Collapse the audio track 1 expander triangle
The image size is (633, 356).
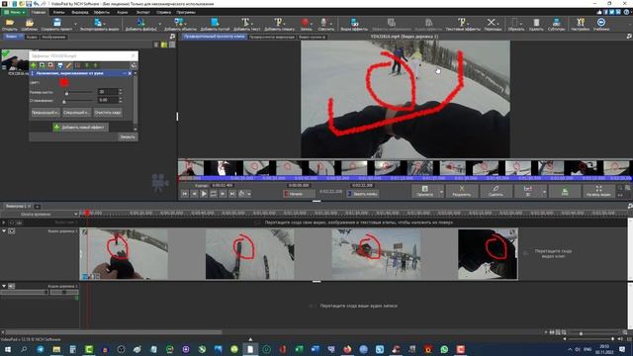[4, 286]
